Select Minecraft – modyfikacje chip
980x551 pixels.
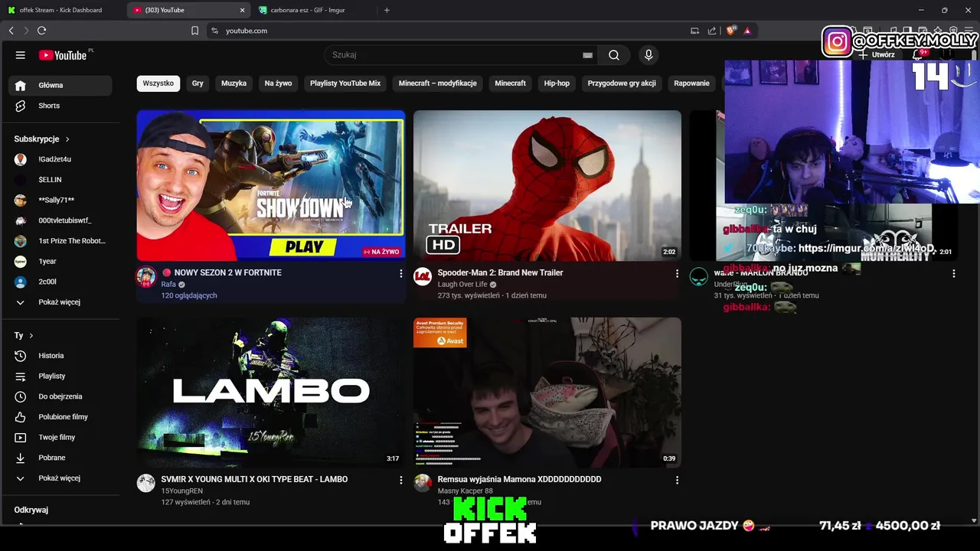437,83
